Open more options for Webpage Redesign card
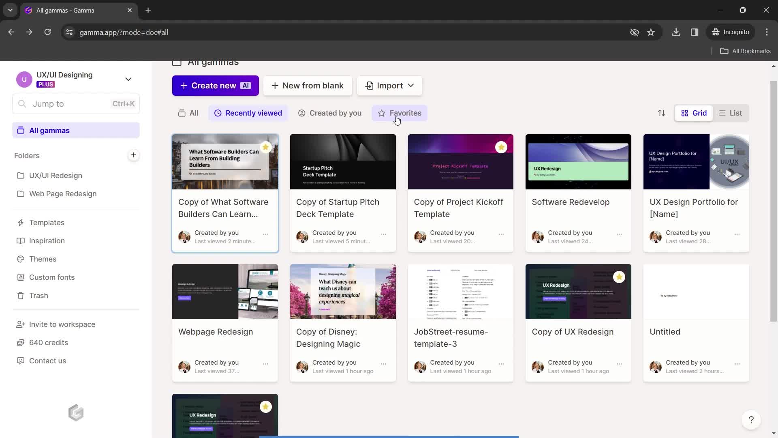This screenshot has height=438, width=778. pyautogui.click(x=265, y=364)
